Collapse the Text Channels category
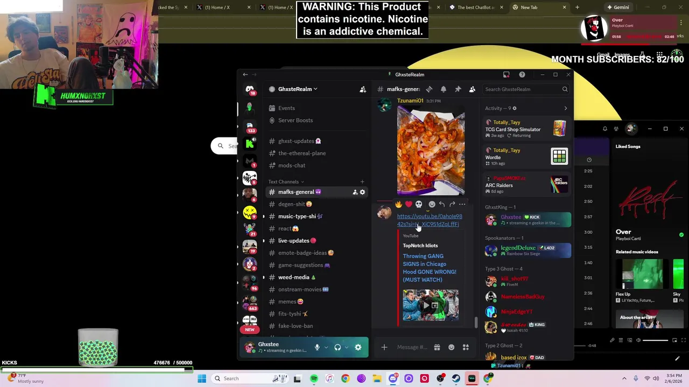The width and height of the screenshot is (689, 387). coord(286,182)
